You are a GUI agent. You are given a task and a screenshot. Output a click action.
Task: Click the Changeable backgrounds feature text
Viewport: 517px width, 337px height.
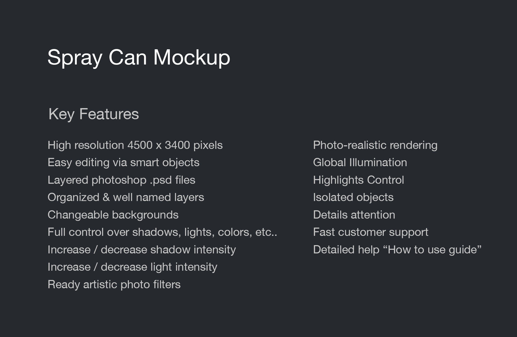coord(113,215)
